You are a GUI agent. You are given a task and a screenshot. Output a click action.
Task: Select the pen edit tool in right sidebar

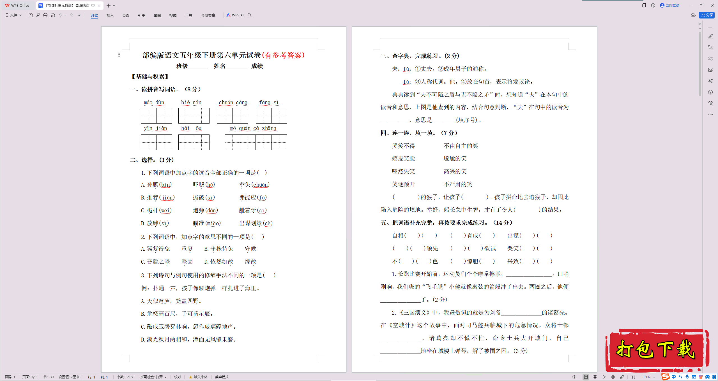pyautogui.click(x=710, y=36)
